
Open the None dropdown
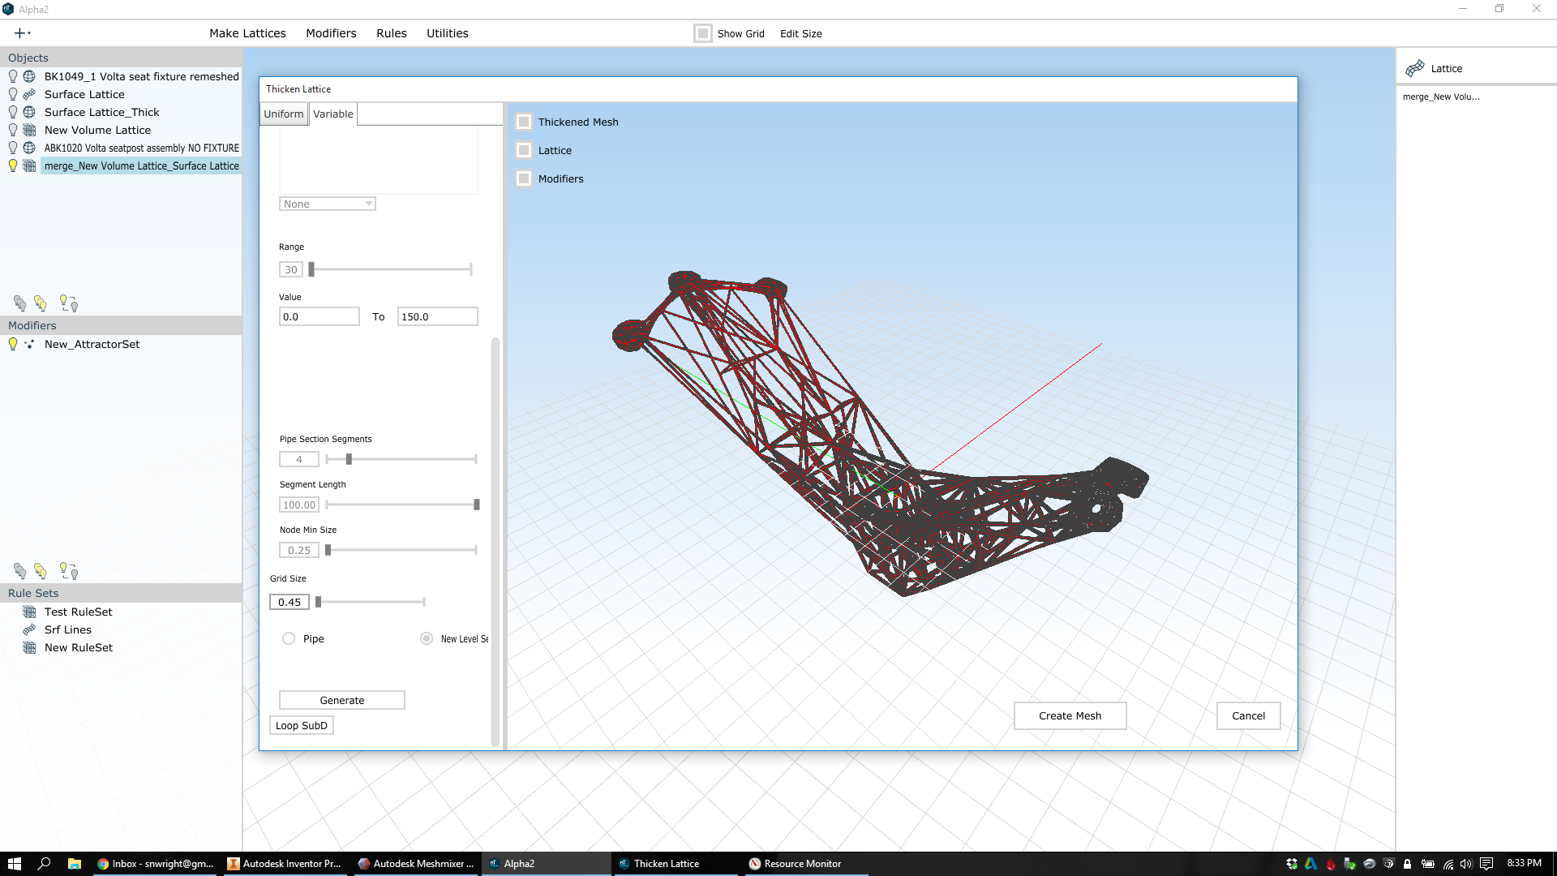328,204
